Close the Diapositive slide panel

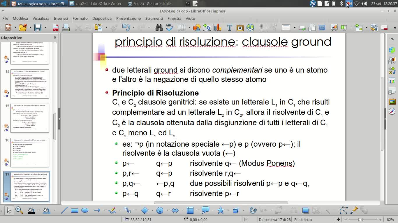point(55,38)
